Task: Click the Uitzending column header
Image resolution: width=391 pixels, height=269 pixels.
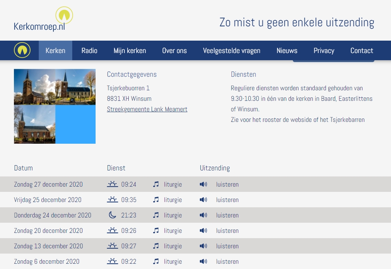Action: (x=215, y=168)
